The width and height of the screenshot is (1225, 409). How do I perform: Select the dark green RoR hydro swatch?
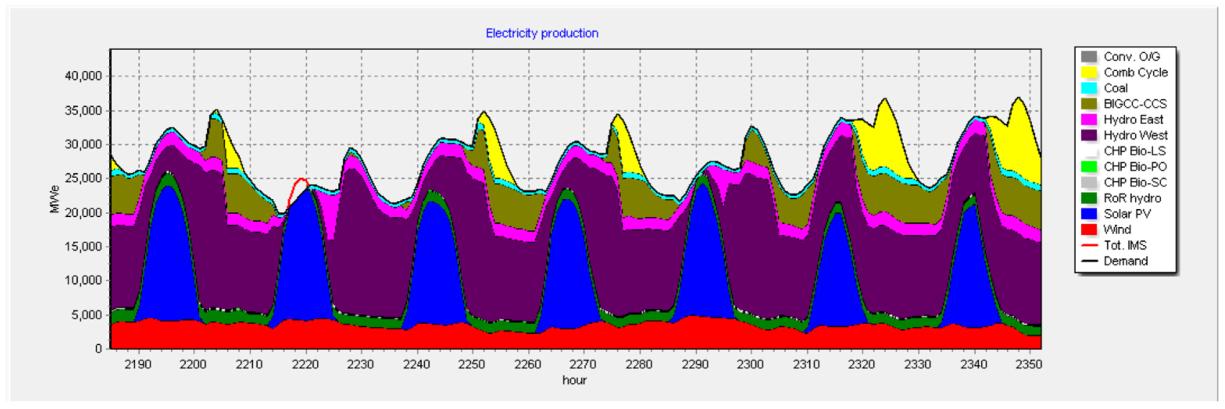tap(1089, 198)
